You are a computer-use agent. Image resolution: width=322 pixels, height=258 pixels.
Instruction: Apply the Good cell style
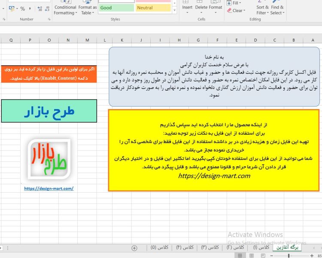pos(116,8)
